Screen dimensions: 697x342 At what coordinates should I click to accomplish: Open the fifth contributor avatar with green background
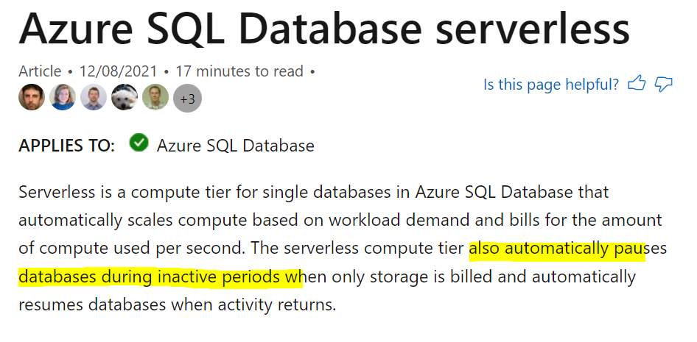pos(155,98)
